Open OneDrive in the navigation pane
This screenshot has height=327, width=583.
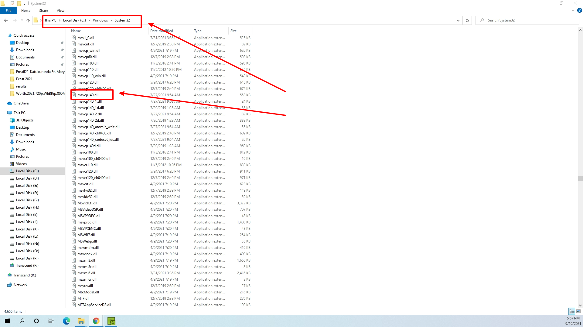pyautogui.click(x=21, y=103)
